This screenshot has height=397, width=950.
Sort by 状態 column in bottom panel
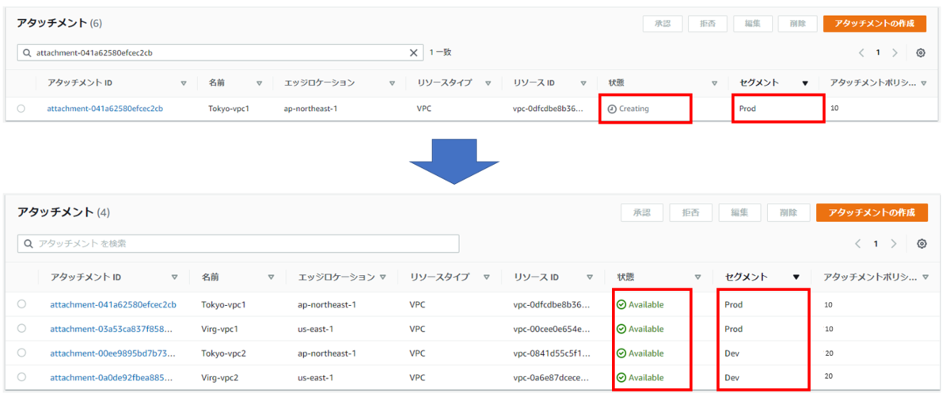pos(697,277)
